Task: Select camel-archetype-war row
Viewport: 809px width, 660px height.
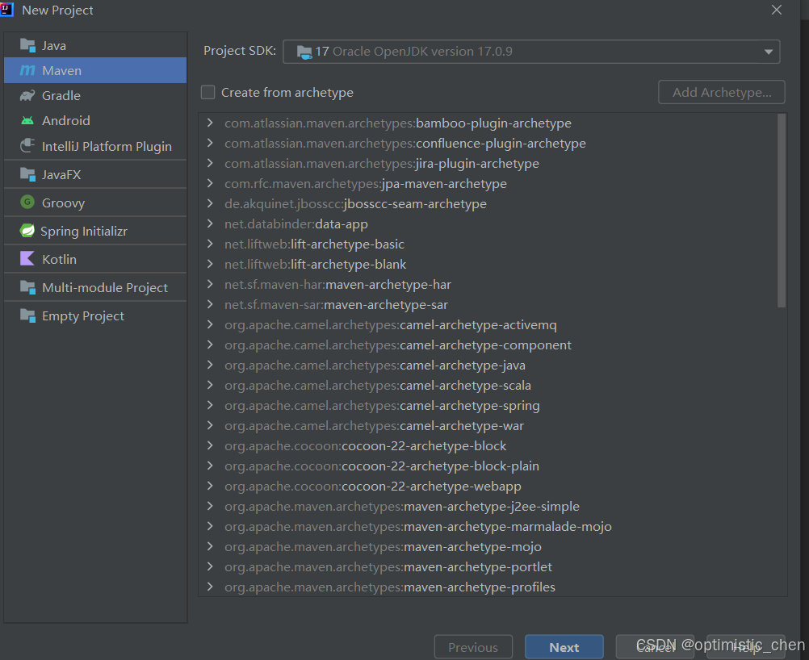Action: click(x=488, y=425)
